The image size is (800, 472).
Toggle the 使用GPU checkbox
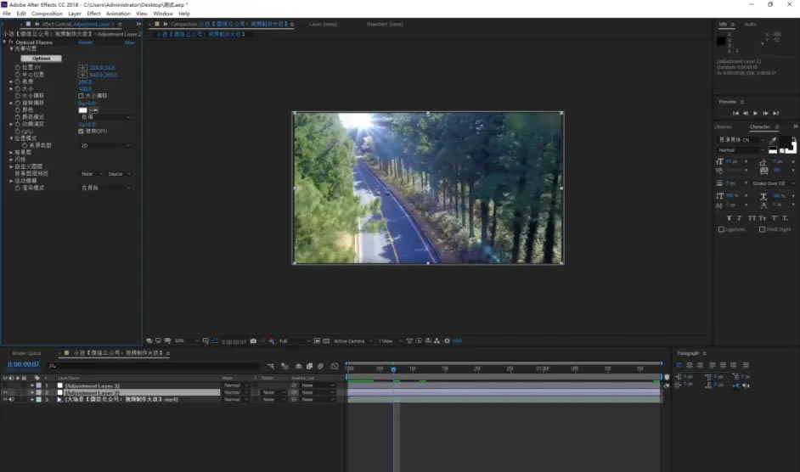pyautogui.click(x=81, y=131)
